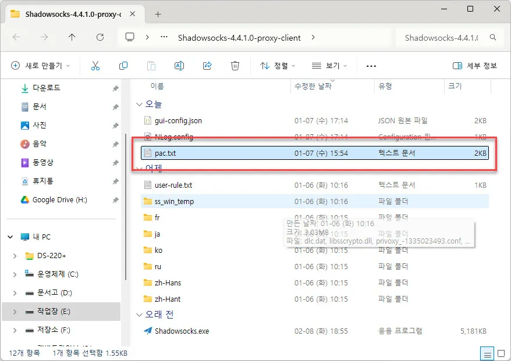Go forward with the right arrow button
The image size is (511, 361).
point(44,37)
